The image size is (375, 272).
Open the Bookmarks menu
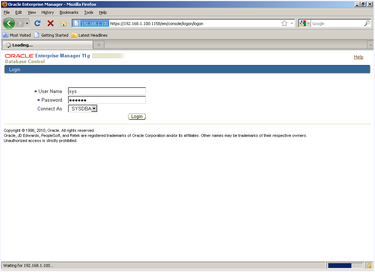[x=69, y=12]
